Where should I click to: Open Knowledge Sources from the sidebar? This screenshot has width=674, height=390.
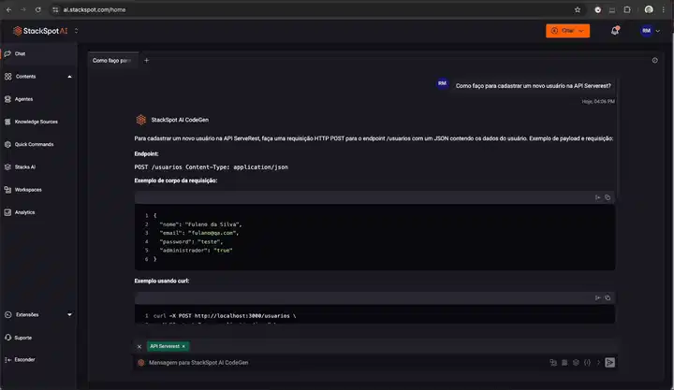coord(36,122)
